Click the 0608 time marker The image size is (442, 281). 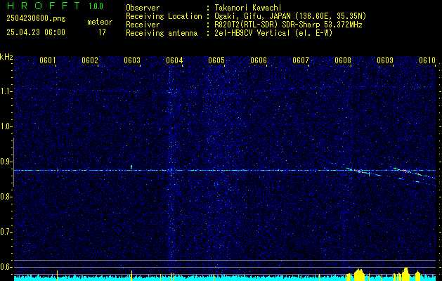pyautogui.click(x=343, y=60)
